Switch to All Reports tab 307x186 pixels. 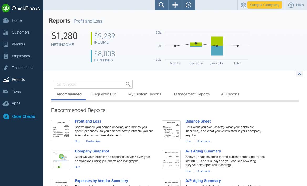230,94
